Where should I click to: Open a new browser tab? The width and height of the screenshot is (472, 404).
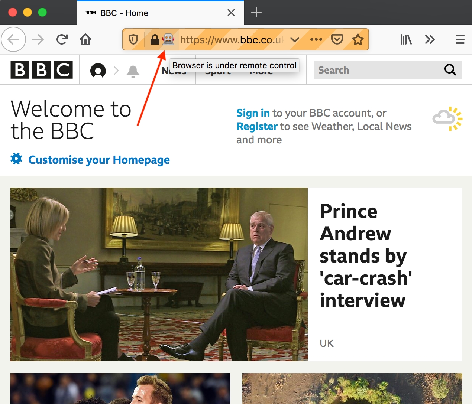pos(256,13)
